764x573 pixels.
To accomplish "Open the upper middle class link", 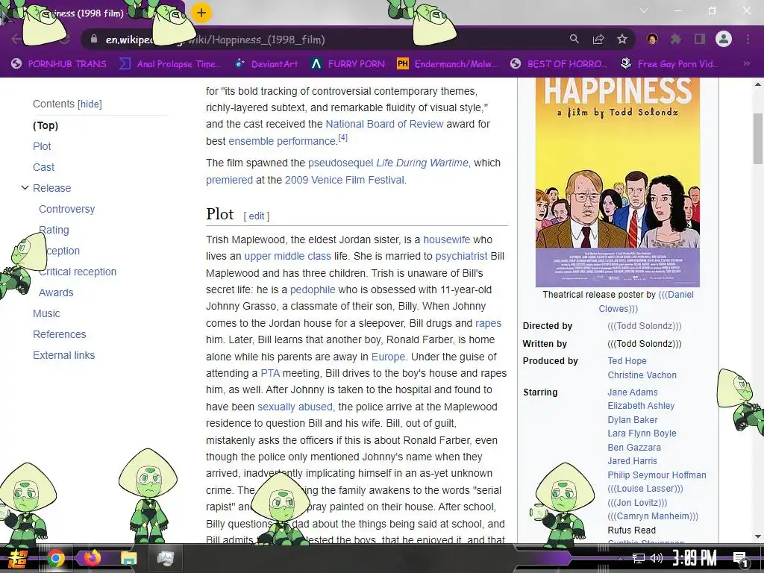I will click(x=287, y=257).
